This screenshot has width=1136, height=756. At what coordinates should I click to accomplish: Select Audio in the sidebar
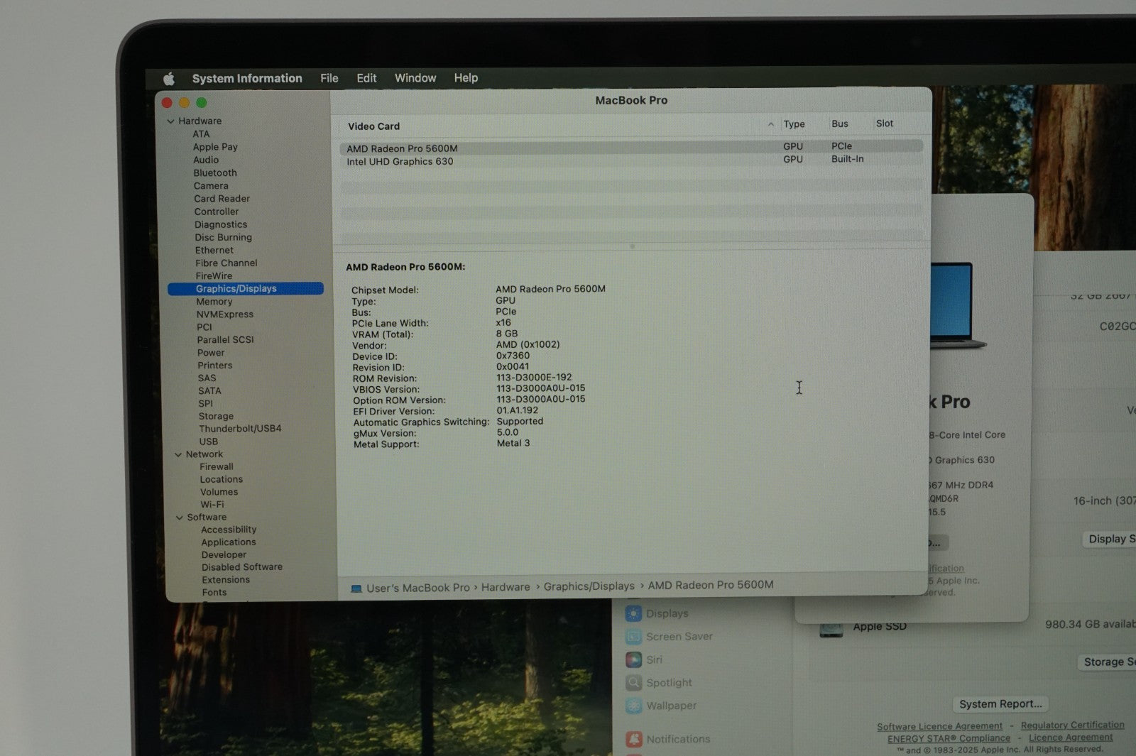coord(206,160)
